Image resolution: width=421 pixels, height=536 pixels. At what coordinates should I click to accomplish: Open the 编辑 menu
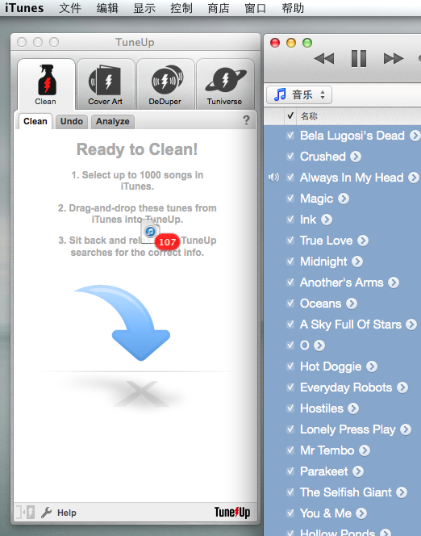107,8
